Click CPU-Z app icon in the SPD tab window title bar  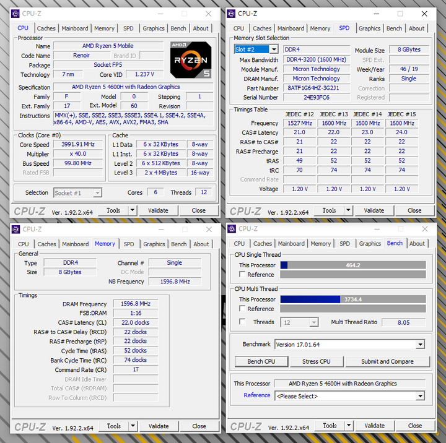pyautogui.click(x=231, y=14)
